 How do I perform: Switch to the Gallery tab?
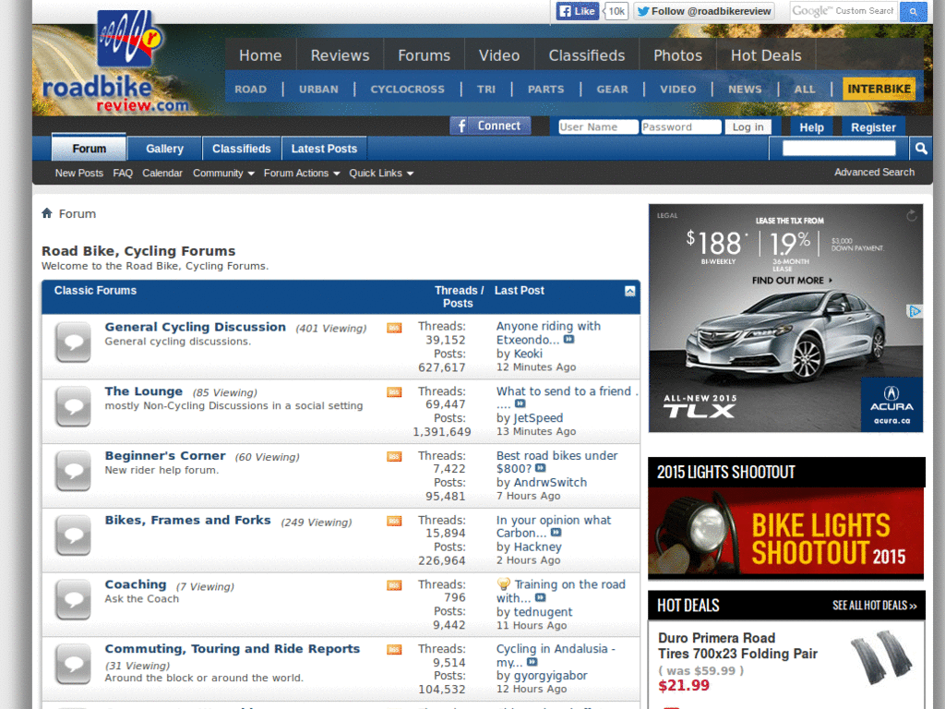pyautogui.click(x=164, y=149)
